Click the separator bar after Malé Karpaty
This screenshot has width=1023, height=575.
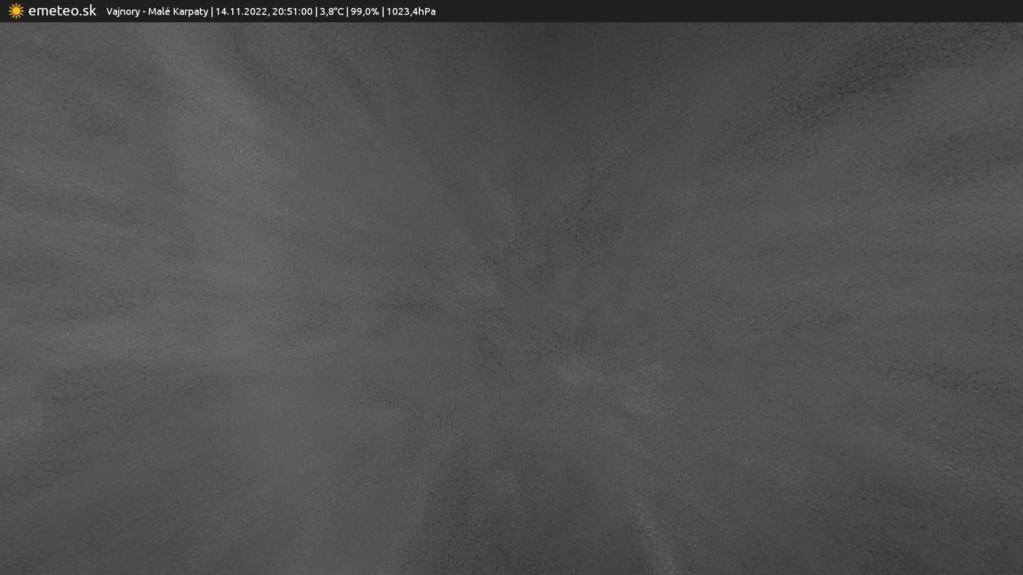pos(212,12)
